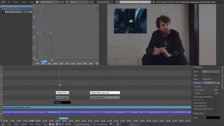Click the Opacity slider field
Screen dimensions: 224x126
pyautogui.click(x=203, y=83)
